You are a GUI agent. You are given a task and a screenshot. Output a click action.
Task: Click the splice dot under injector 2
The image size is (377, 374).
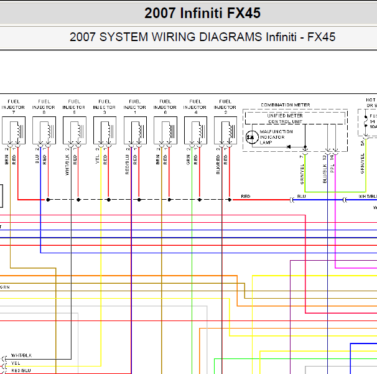coord(230,200)
